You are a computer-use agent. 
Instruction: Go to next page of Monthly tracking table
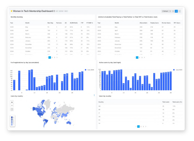[57, 57]
